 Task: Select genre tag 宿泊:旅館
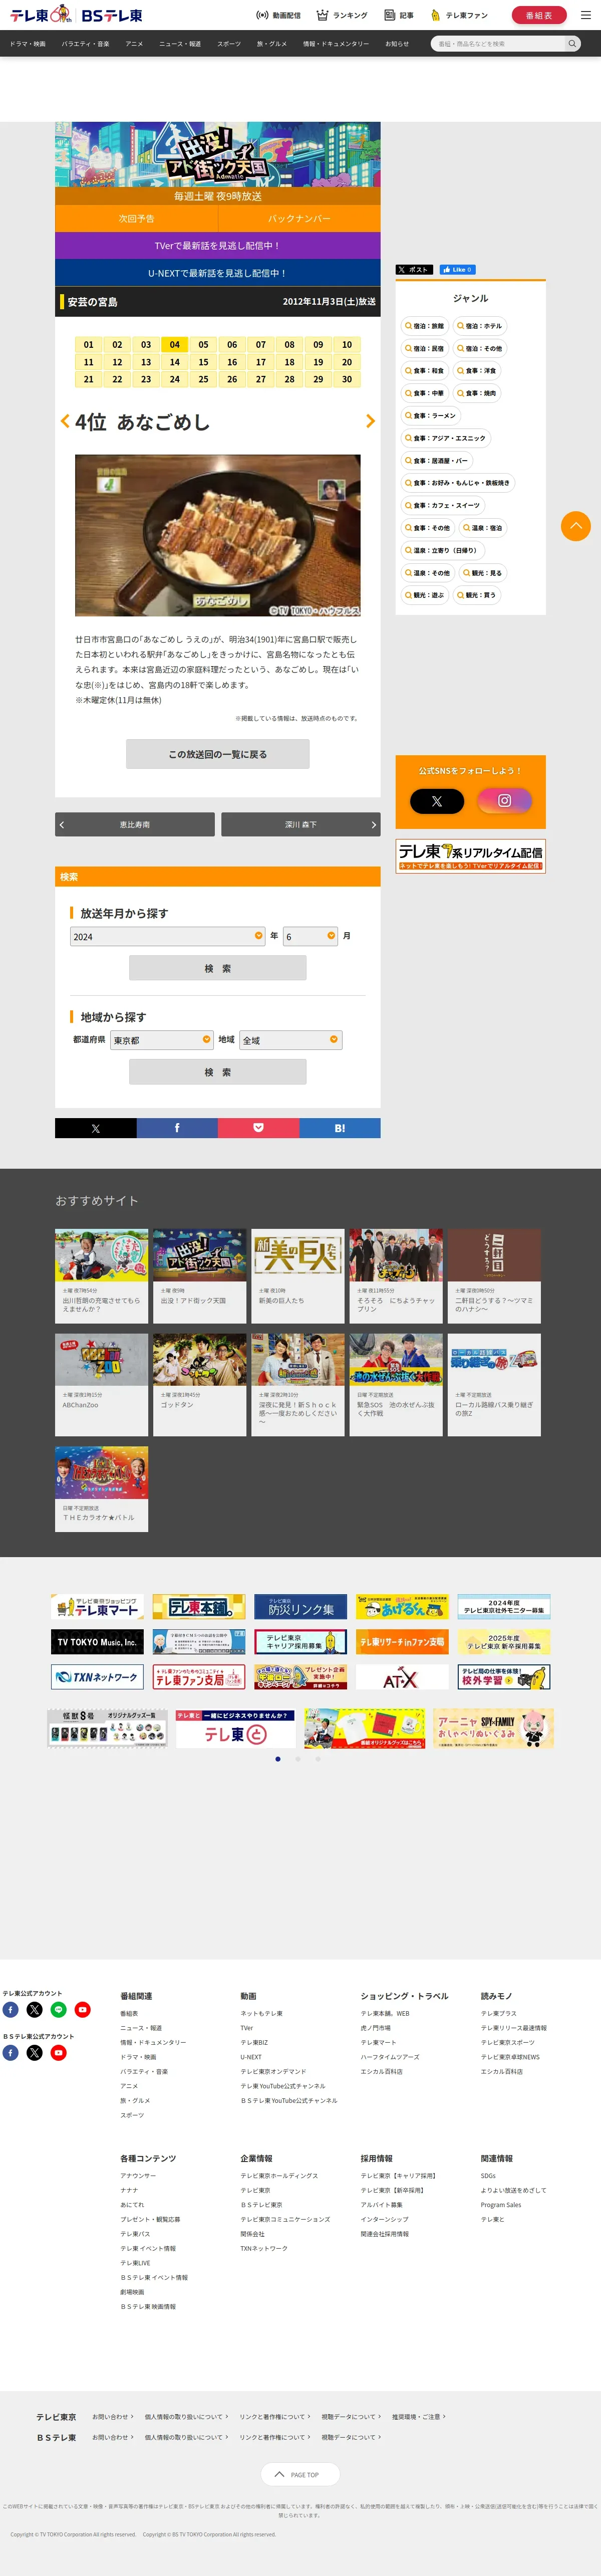click(425, 326)
